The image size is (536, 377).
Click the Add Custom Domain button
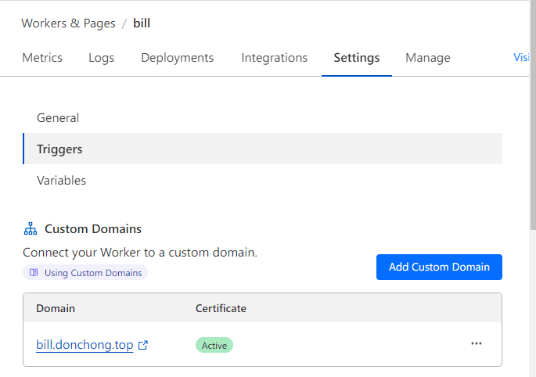(x=439, y=267)
